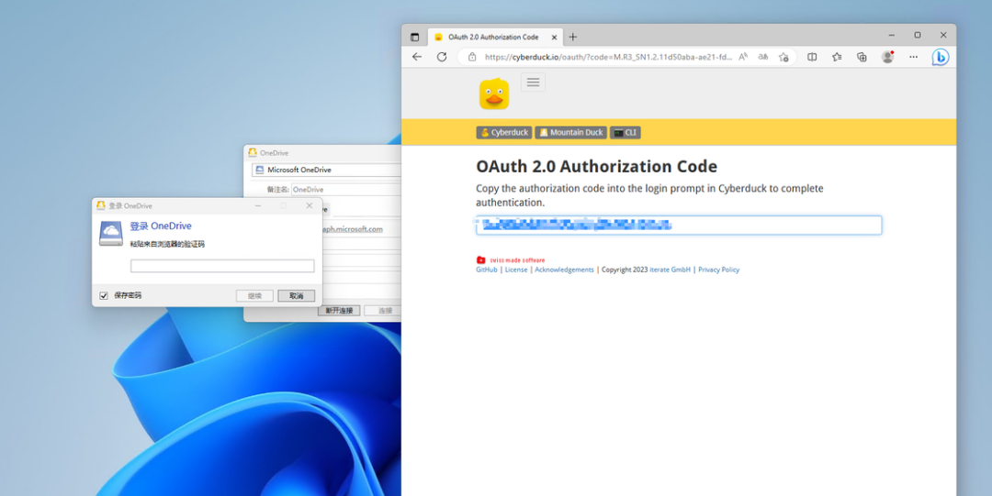Toggle the 保存密码 checkbox
The height and width of the screenshot is (496, 992).
104,296
